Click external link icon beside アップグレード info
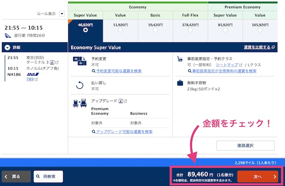 click(x=125, y=101)
